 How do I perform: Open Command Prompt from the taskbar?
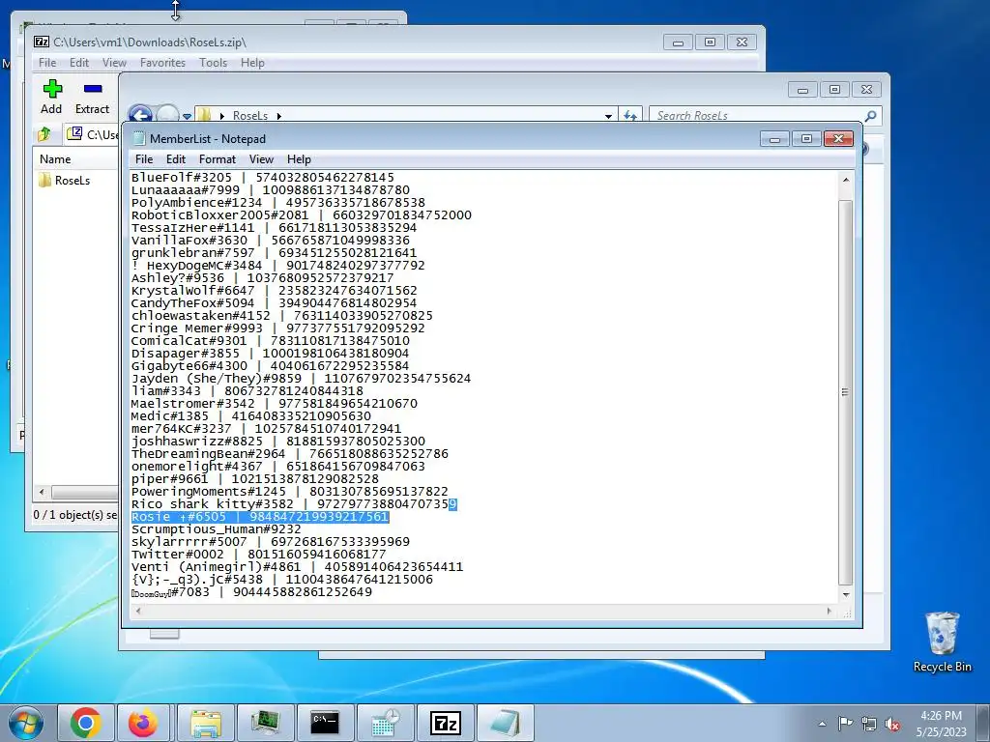pos(325,723)
